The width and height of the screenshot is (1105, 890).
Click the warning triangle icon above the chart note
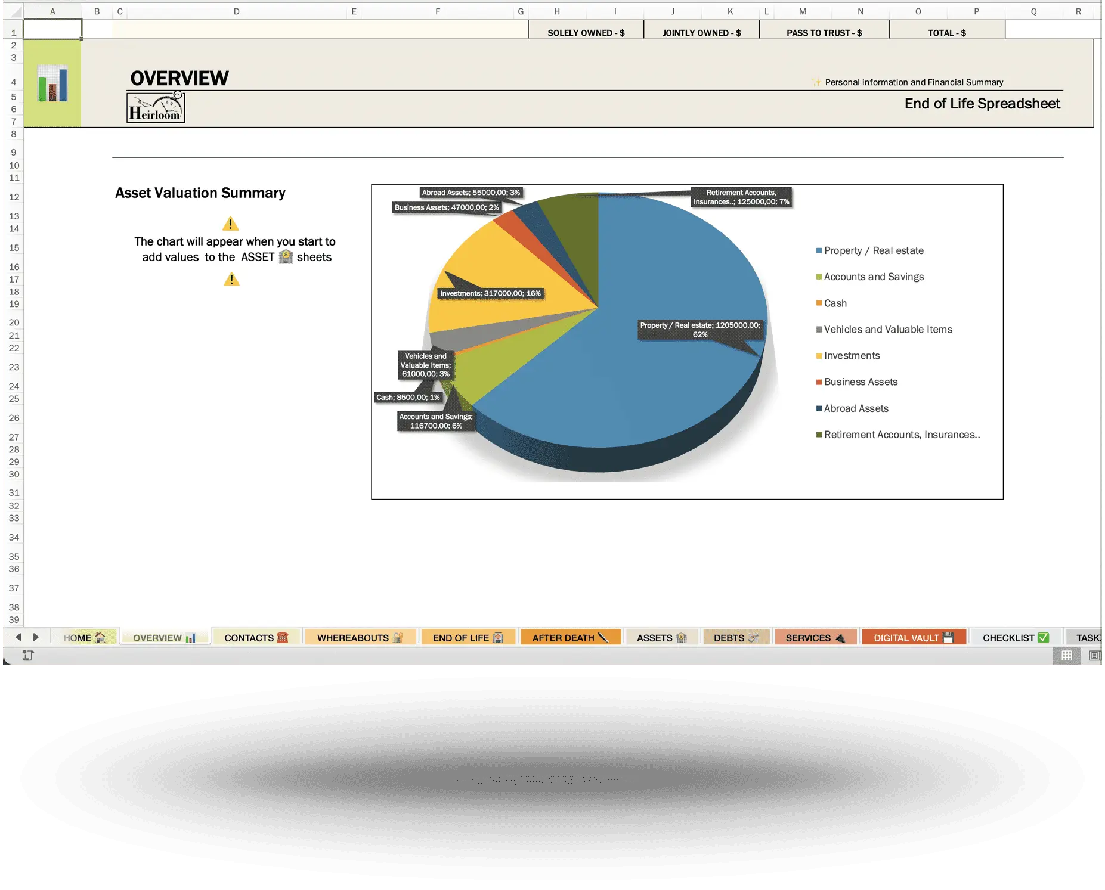231,224
